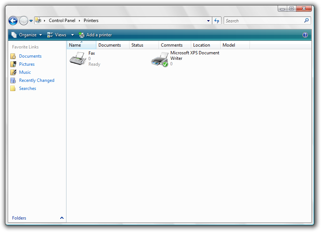Click the Folders pane chevron arrow
The height and width of the screenshot is (232, 321).
click(x=62, y=218)
